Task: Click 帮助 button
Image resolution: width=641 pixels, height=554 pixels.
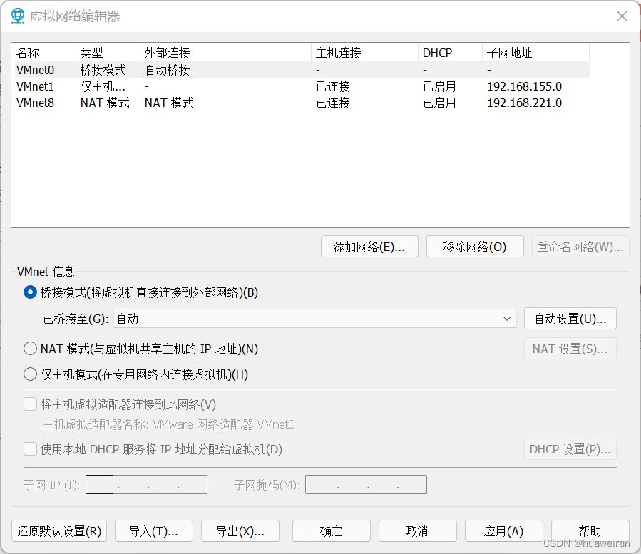Action: pos(590,531)
